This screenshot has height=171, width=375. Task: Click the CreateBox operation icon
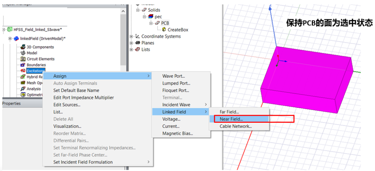point(164,30)
